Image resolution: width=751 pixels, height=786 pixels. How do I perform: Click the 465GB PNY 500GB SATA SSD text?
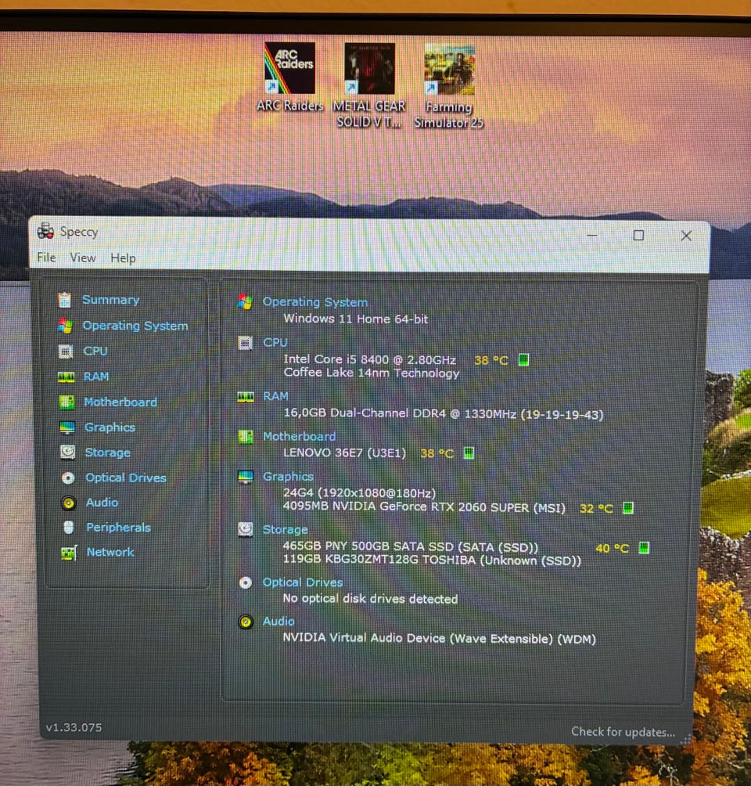[x=411, y=546]
